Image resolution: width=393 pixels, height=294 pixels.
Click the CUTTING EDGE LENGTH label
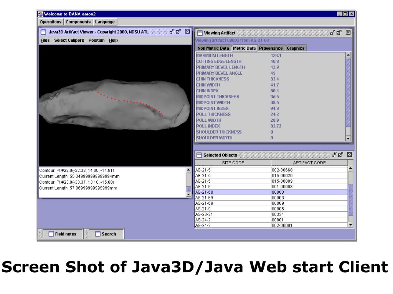click(x=219, y=61)
